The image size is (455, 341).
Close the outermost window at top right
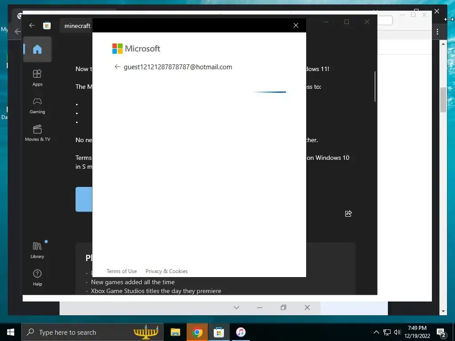click(x=437, y=11)
